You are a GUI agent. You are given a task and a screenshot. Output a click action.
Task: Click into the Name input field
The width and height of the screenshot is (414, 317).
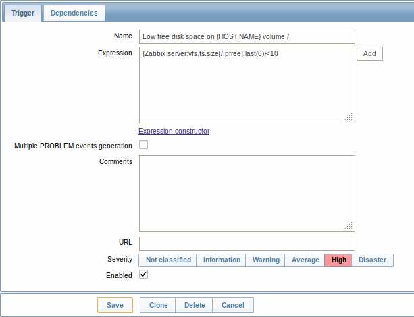pos(247,36)
